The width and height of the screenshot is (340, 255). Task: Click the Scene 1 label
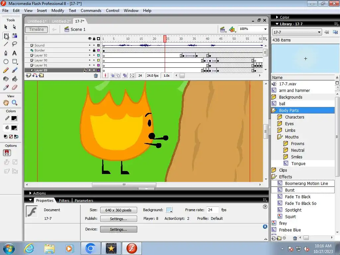pos(78,30)
